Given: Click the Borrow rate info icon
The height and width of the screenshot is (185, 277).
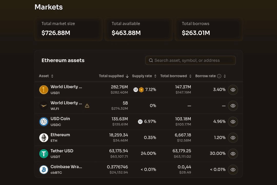Looking at the screenshot, I should coord(219,76).
